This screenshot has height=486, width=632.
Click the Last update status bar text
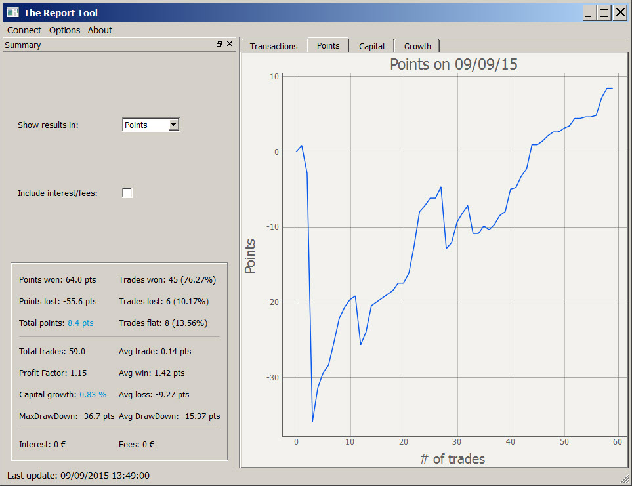(x=78, y=476)
